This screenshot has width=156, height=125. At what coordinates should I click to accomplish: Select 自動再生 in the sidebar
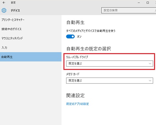[31, 57]
